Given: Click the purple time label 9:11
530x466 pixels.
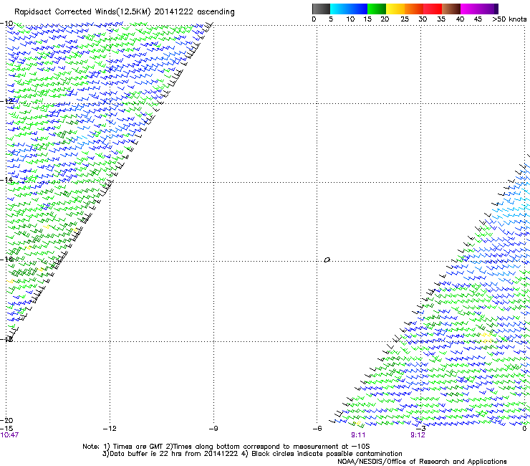Looking at the screenshot, I should (358, 435).
